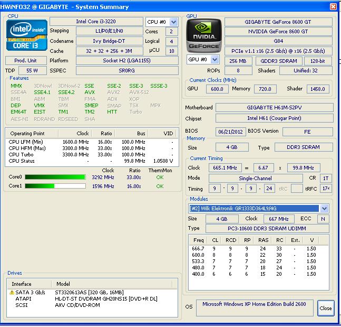Viewport: 341px width, 327px height.
Task: Click the warning icon beside SATA drive
Action: pyautogui.click(x=12, y=293)
